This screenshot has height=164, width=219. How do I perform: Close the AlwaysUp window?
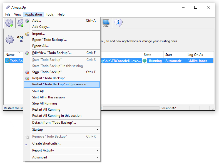(208, 7)
